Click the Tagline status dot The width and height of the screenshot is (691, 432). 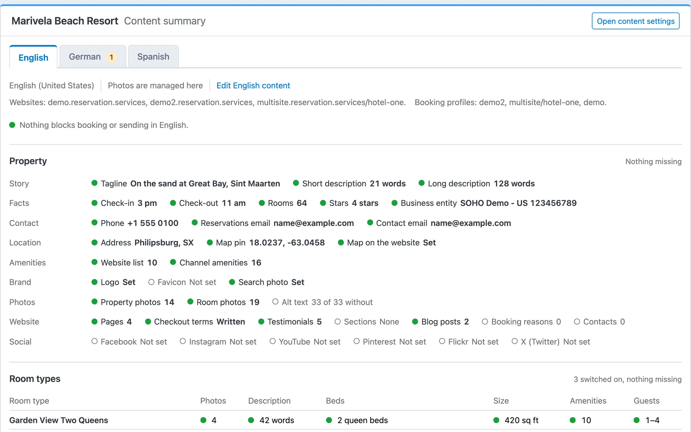click(94, 183)
